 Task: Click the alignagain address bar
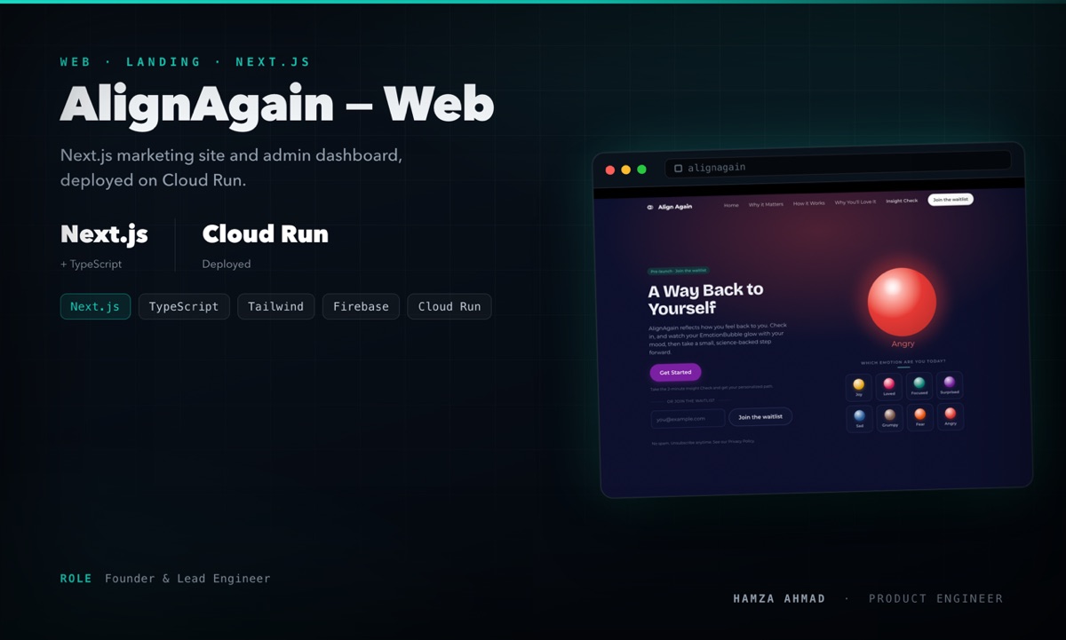pyautogui.click(x=838, y=164)
